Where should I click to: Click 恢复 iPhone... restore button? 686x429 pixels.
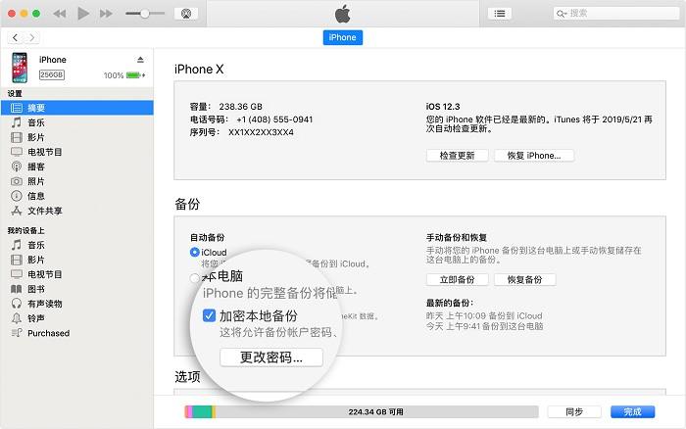(x=534, y=156)
